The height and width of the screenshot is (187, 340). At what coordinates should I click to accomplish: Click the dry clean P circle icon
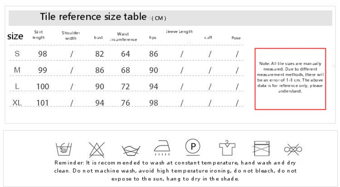pyautogui.click(x=193, y=147)
